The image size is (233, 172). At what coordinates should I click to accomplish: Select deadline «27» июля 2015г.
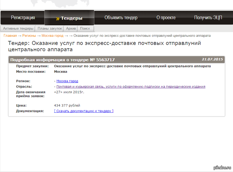pyautogui.click(x=69, y=92)
